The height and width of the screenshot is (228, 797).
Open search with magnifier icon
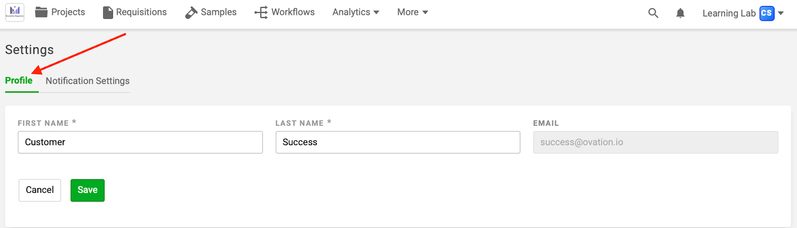point(653,13)
